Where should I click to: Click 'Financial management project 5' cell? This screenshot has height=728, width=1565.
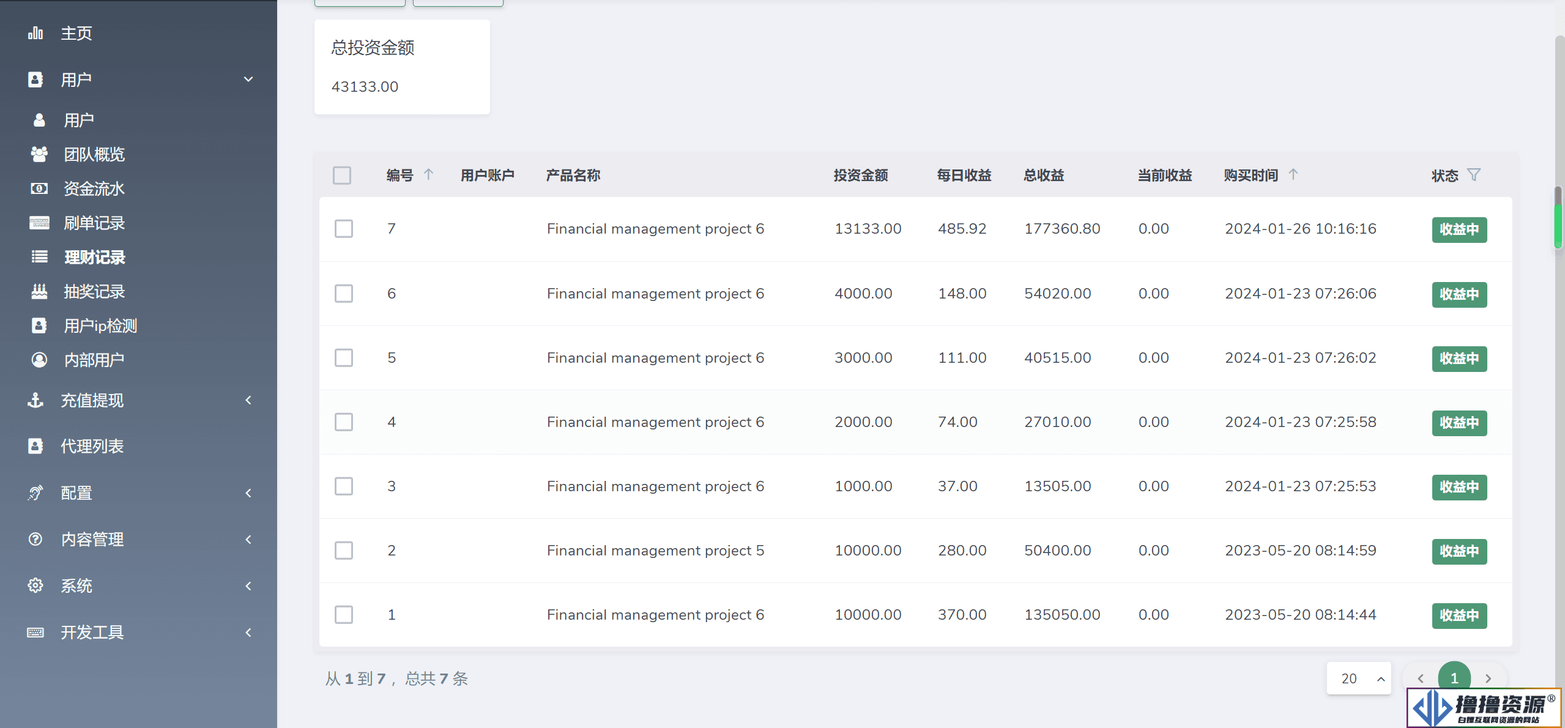(x=655, y=551)
